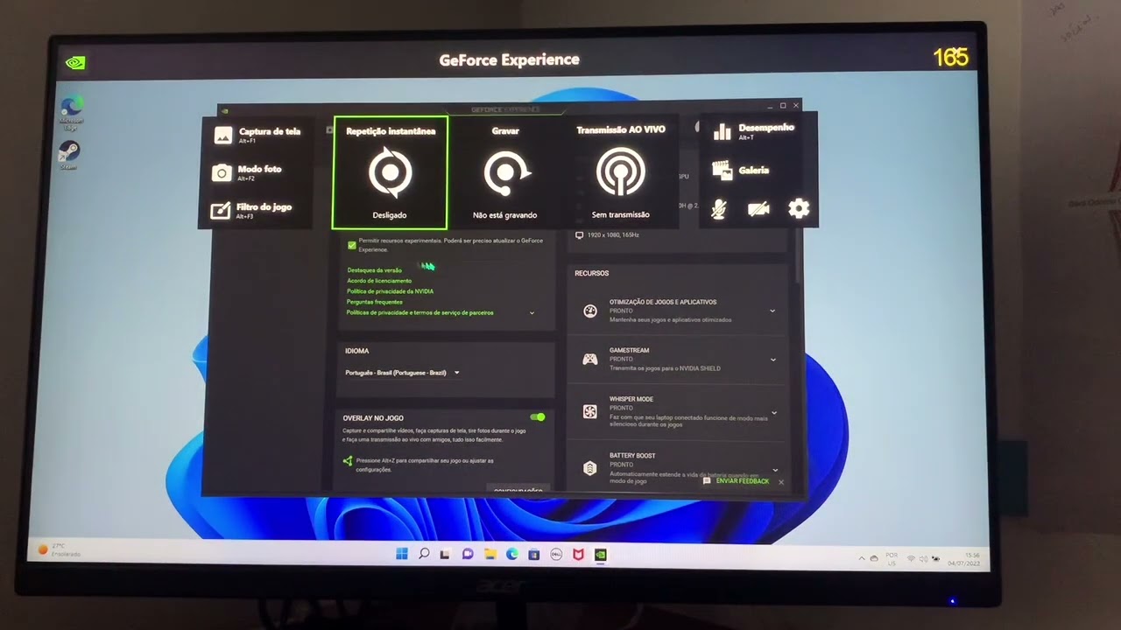Click the Gravar record icon
The image size is (1121, 630).
coord(505,173)
